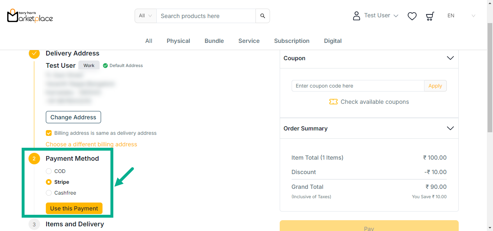Image resolution: width=493 pixels, height=231 pixels.
Task: Open the shopping cart icon
Action: pyautogui.click(x=429, y=16)
